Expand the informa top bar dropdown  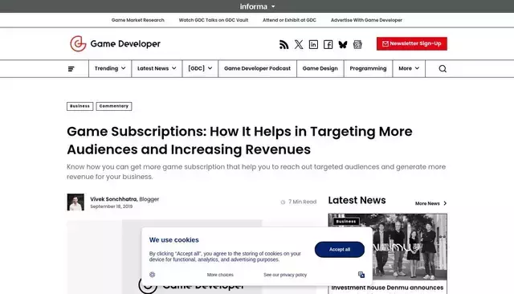point(257,6)
